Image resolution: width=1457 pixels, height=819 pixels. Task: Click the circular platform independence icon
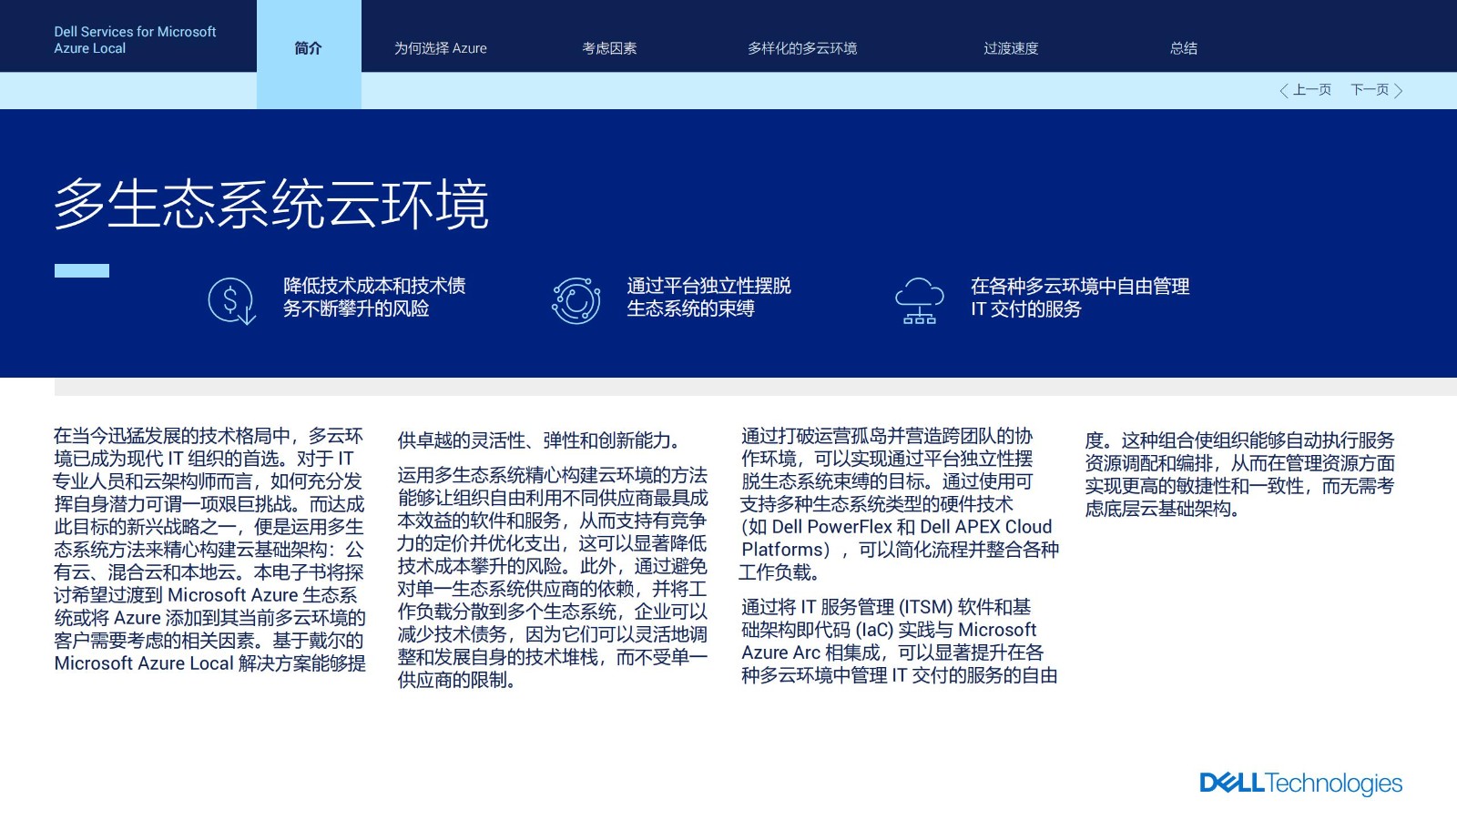tap(576, 300)
